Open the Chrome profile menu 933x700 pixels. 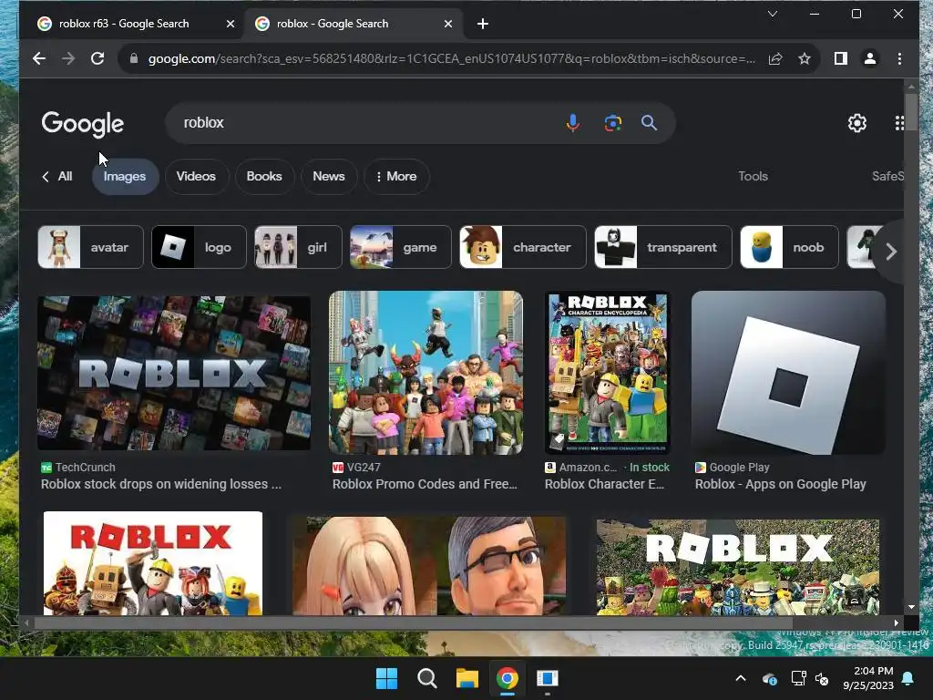tap(870, 58)
